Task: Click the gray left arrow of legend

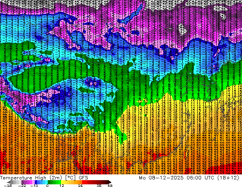Action: tap(9, 182)
